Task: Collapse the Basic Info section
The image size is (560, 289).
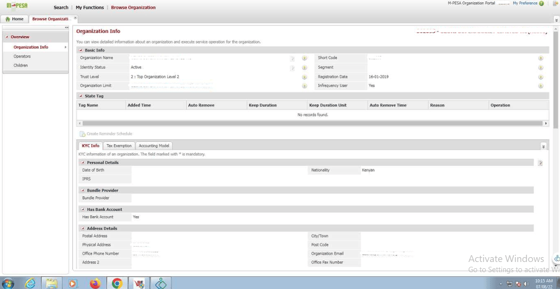Action: coord(81,50)
